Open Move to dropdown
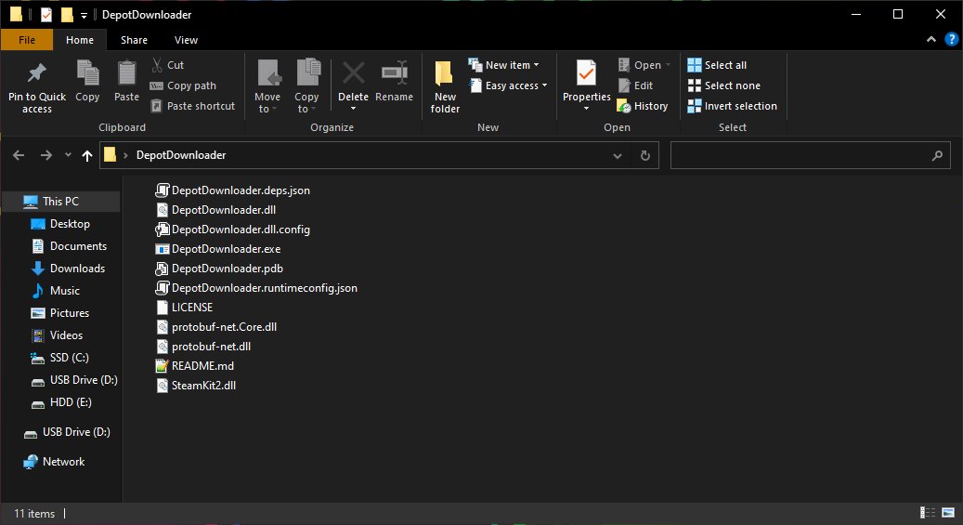This screenshot has width=963, height=525. click(x=267, y=86)
